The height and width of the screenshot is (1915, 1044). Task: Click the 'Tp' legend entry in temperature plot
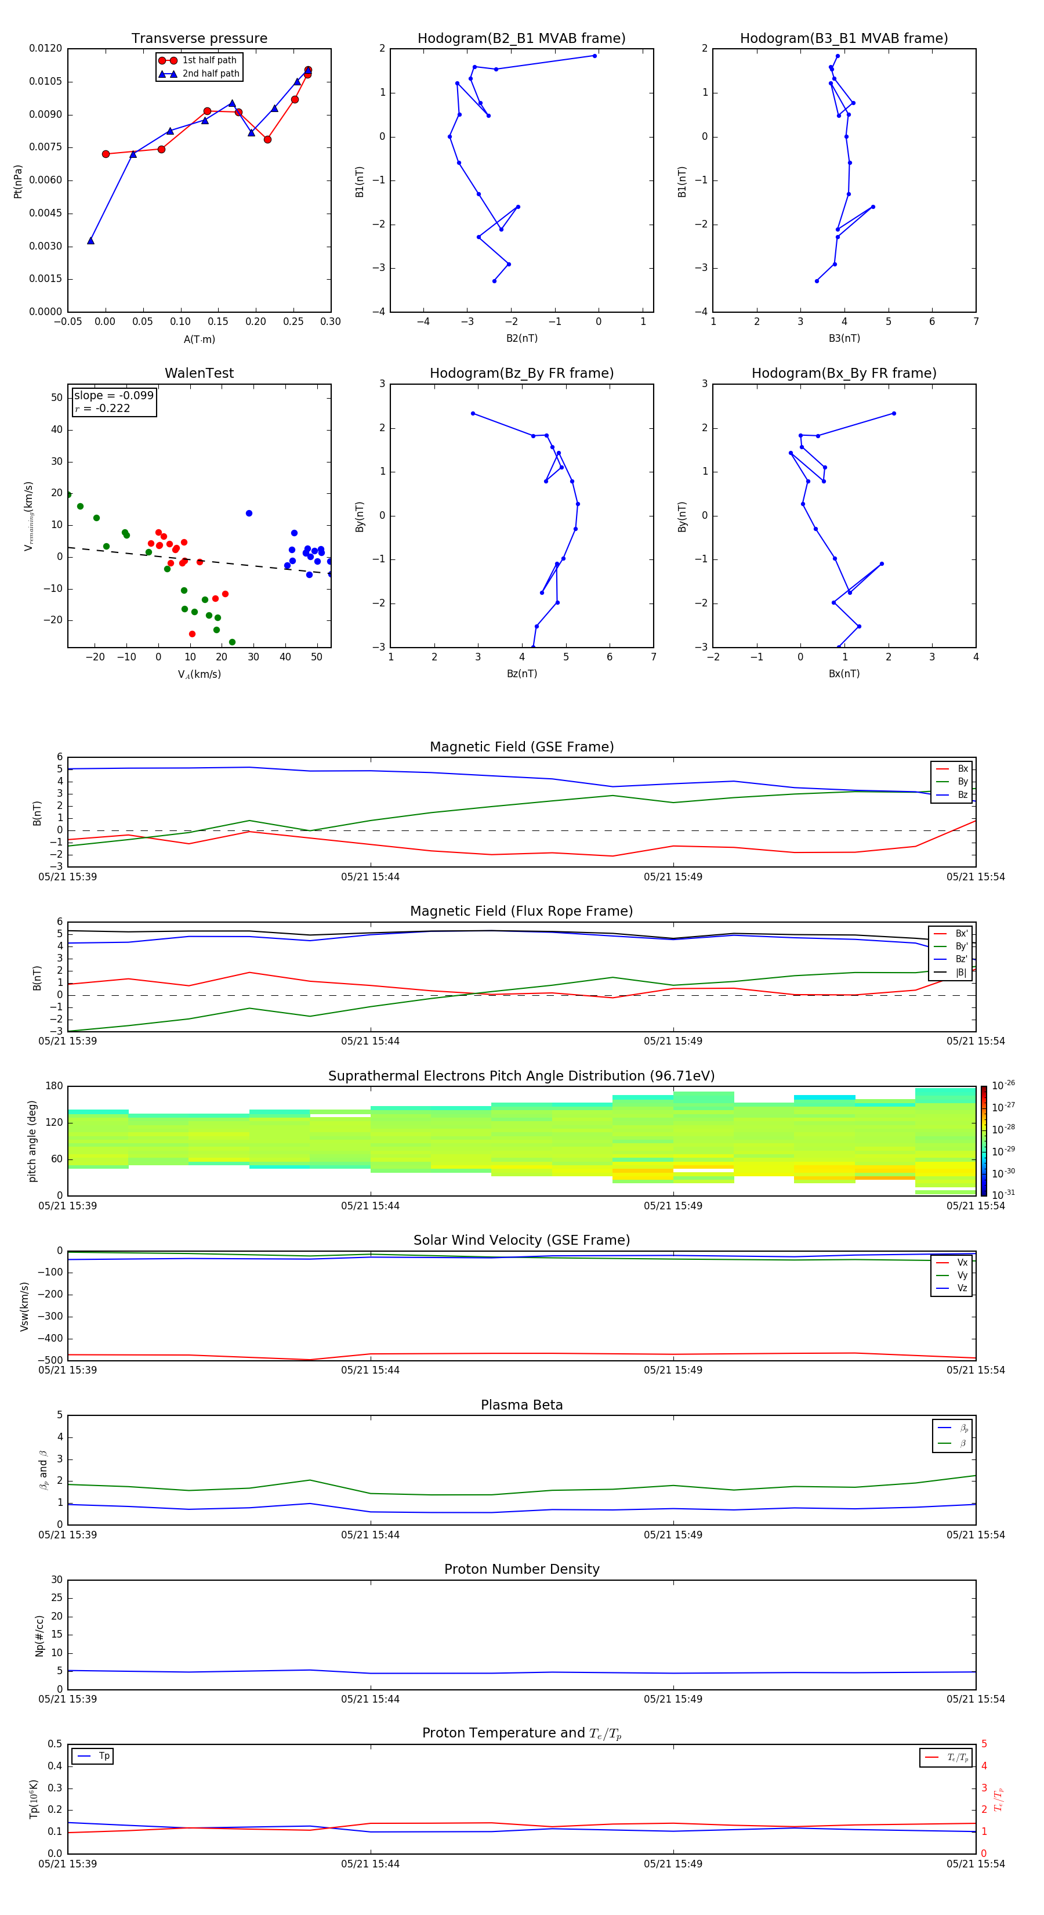pos(93,1756)
